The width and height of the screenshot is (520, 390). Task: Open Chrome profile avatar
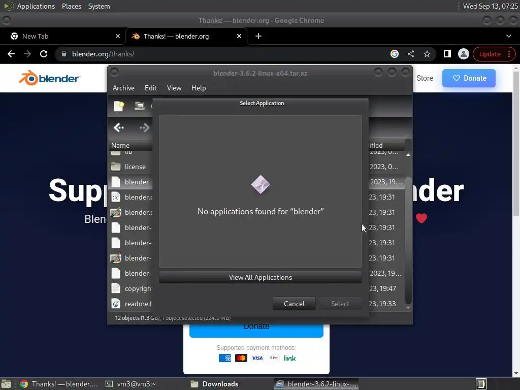coord(463,54)
